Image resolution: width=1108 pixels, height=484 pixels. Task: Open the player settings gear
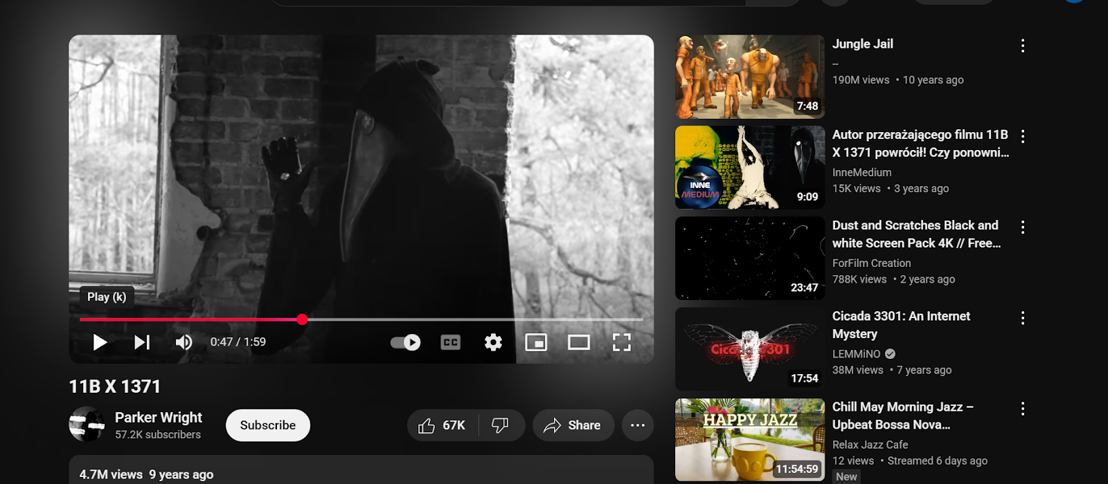click(493, 342)
